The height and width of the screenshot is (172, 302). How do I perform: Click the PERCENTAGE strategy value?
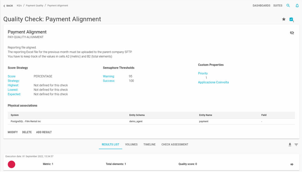43,76
